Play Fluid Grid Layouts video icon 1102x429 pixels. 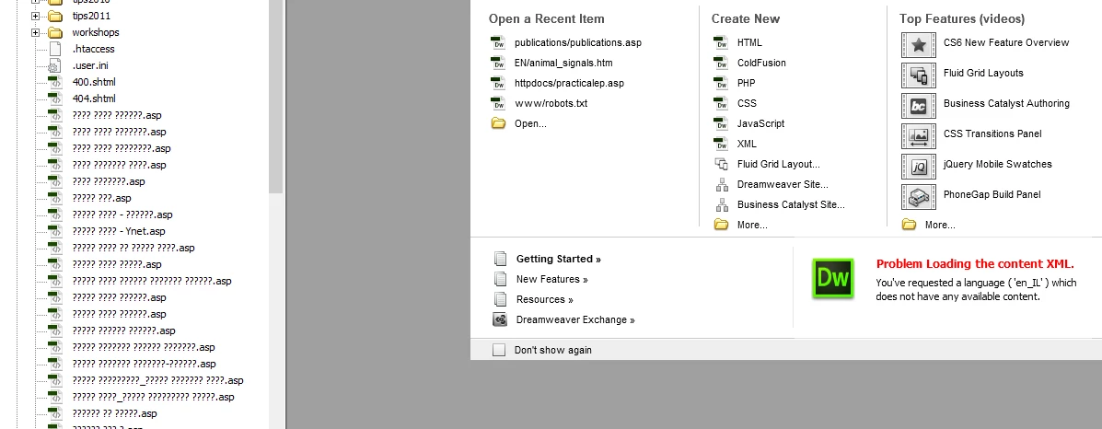(x=919, y=75)
